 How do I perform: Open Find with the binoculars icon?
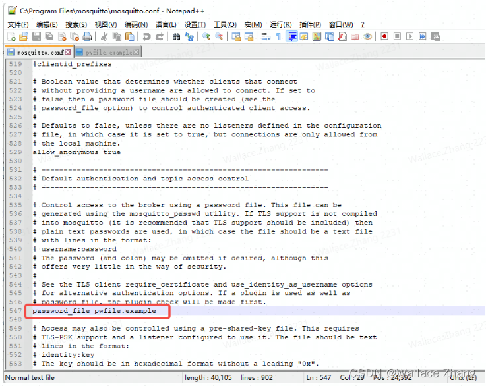(x=176, y=36)
